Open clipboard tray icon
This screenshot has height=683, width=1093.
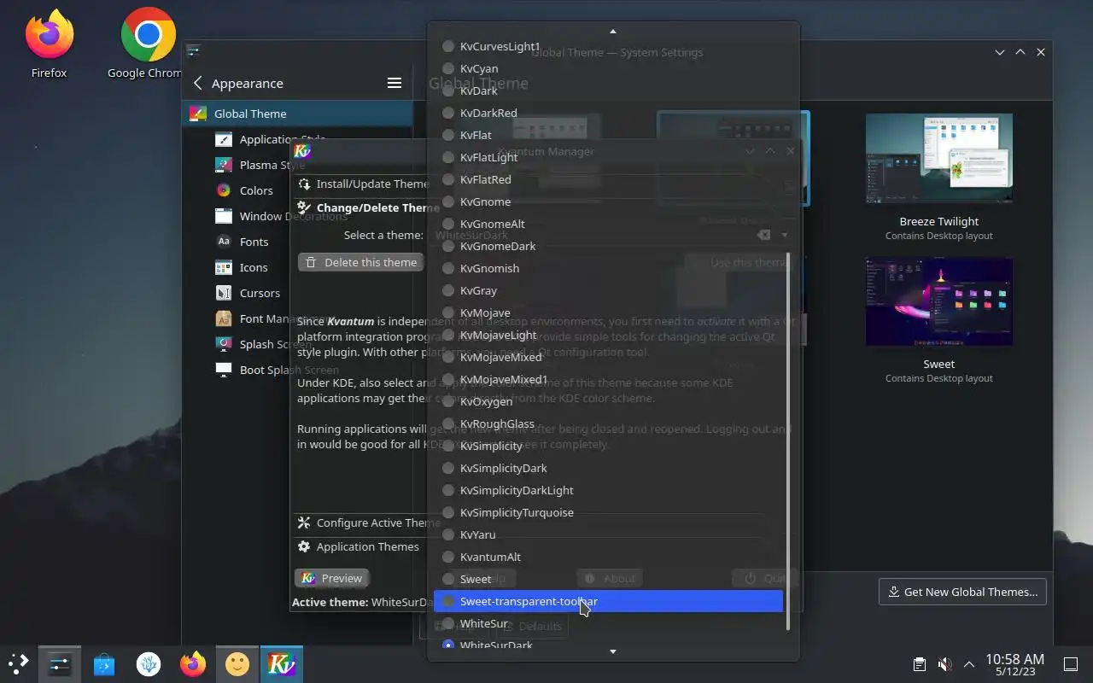pyautogui.click(x=920, y=664)
